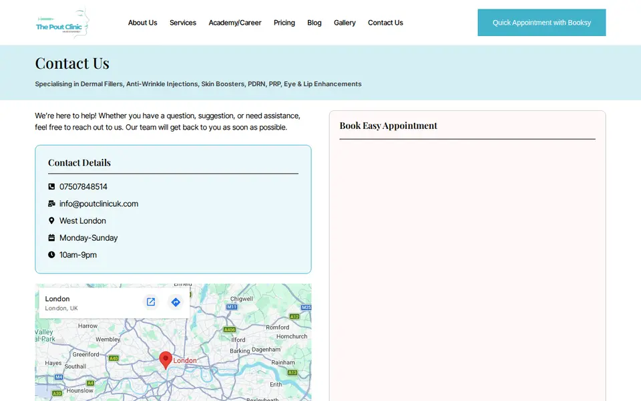This screenshot has width=641, height=401.
Task: Click the Book Easy Appointment heading
Action: click(x=389, y=126)
